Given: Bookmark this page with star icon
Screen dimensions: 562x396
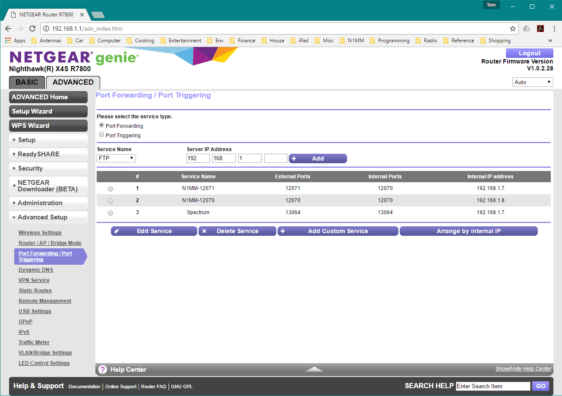Looking at the screenshot, I should pos(513,29).
